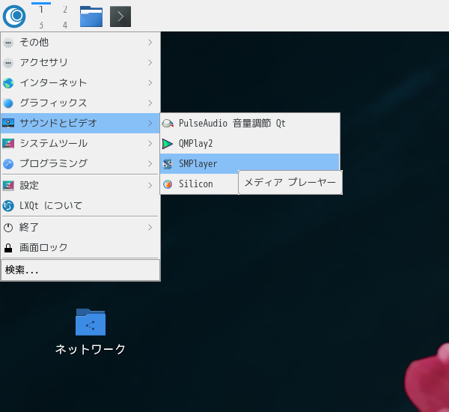Click the ネットワーク desktop icon label

(91, 349)
